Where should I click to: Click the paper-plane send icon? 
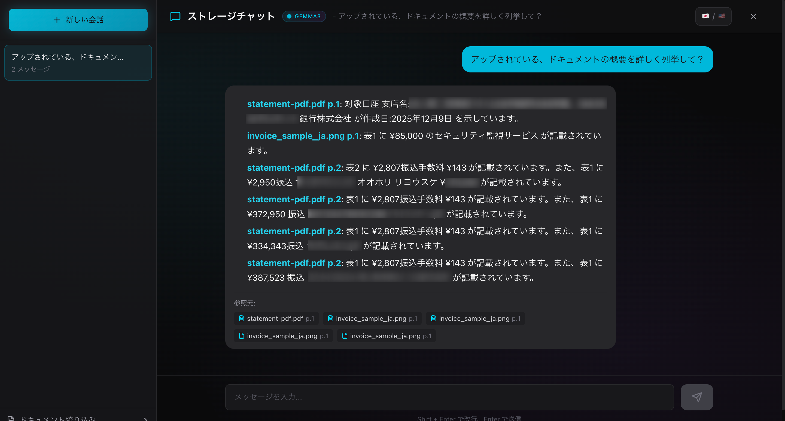[697, 397]
